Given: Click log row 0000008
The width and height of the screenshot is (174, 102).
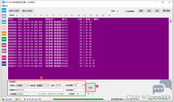Looking at the screenshot, I should tap(50, 41).
